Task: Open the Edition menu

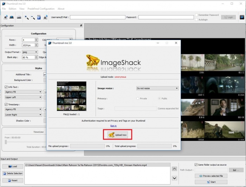Action: [13, 9]
